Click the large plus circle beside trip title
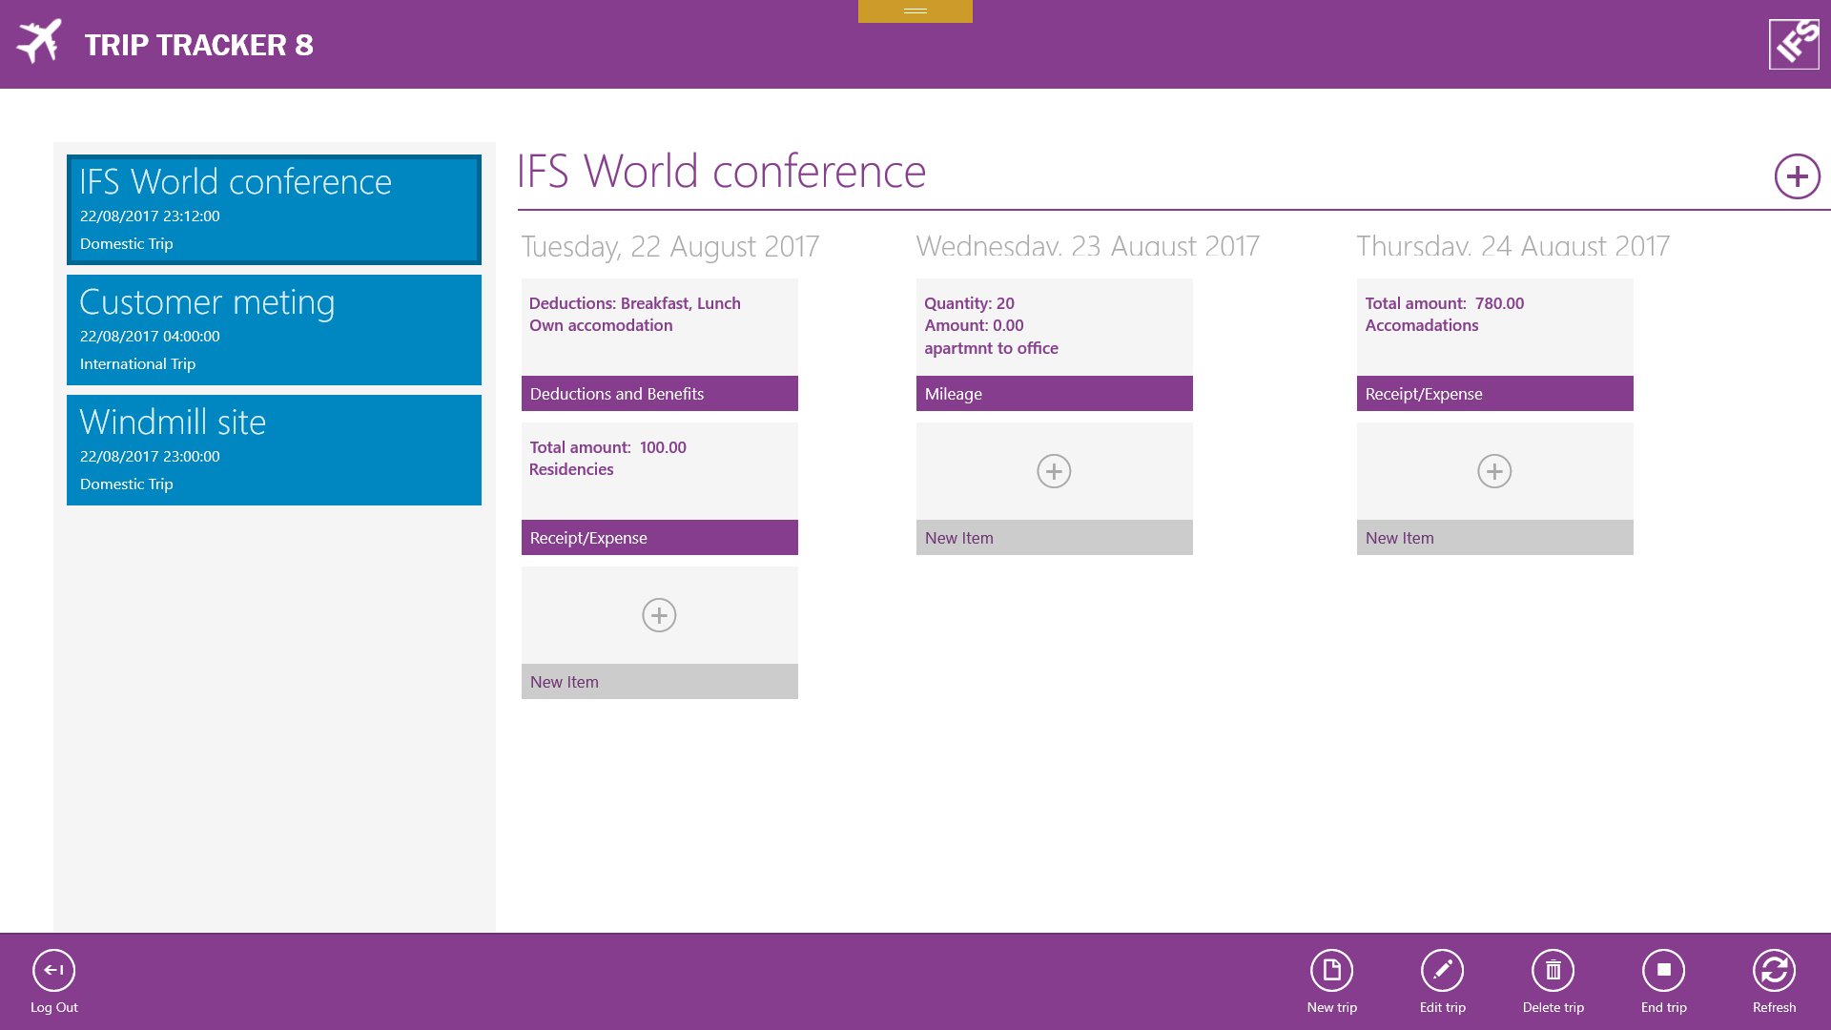Image resolution: width=1831 pixels, height=1030 pixels. [x=1797, y=176]
